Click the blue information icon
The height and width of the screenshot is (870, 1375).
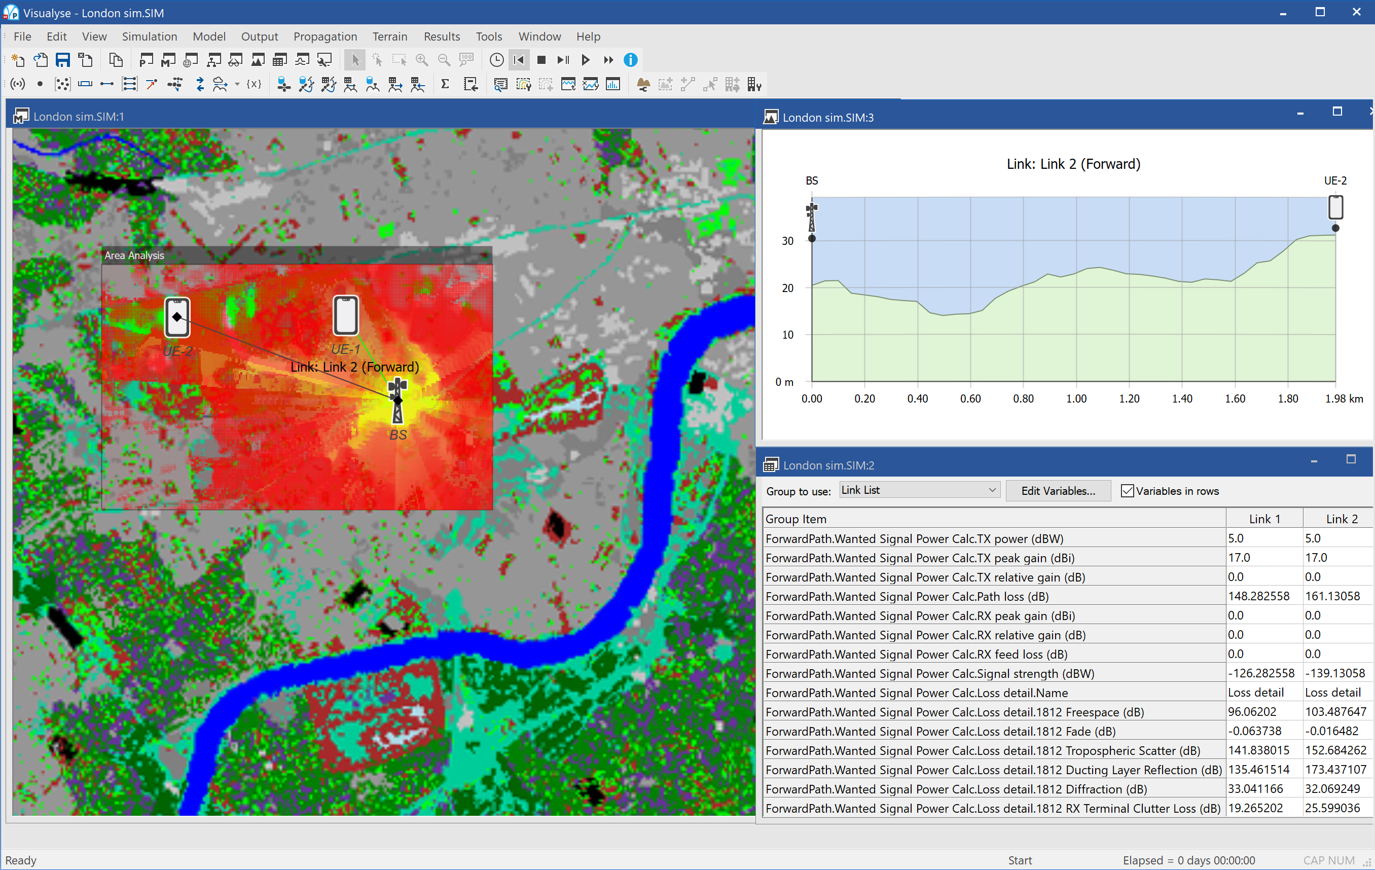pos(630,60)
